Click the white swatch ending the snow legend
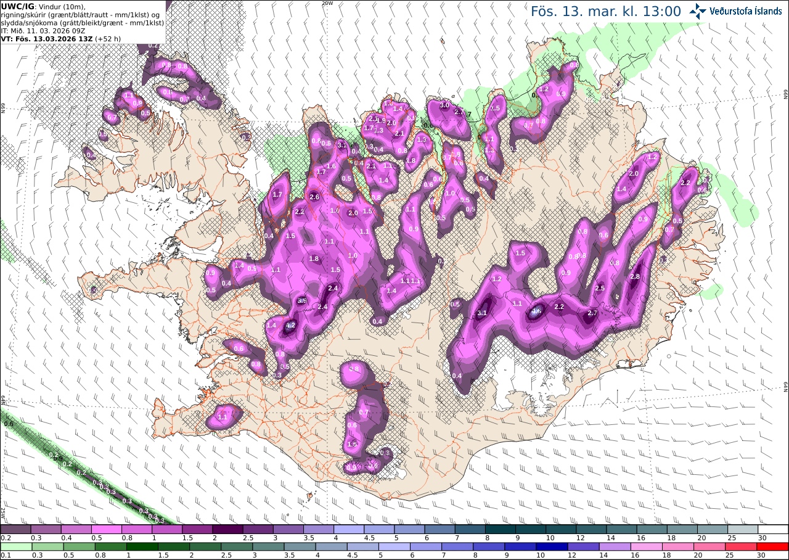The image size is (789, 560). pyautogui.click(x=773, y=529)
